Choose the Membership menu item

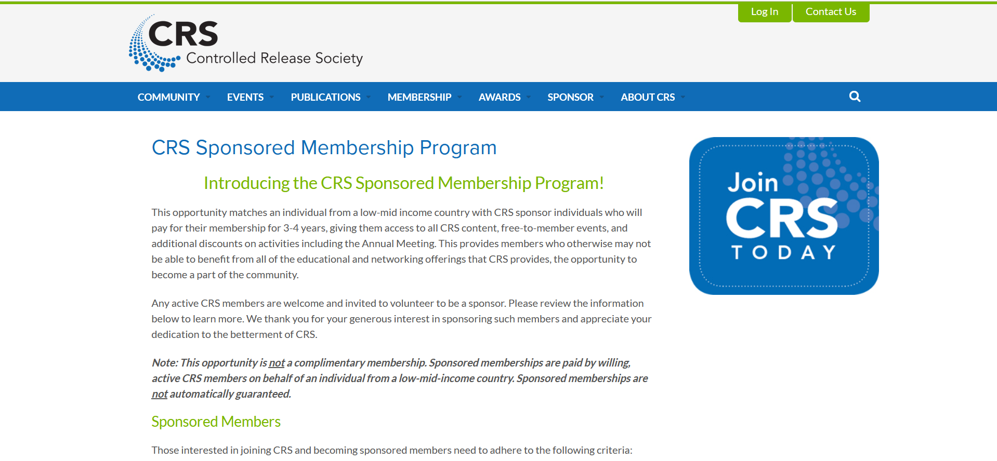click(419, 97)
